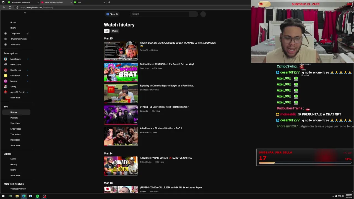
Task: Open File Explorer from the taskbar
Action: [x=17, y=196]
